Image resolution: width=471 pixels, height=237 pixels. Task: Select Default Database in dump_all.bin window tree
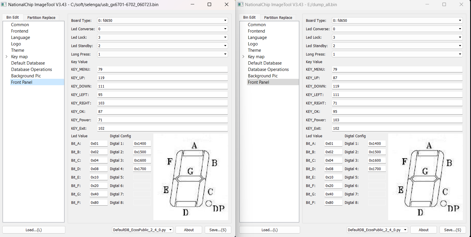pyautogui.click(x=265, y=63)
